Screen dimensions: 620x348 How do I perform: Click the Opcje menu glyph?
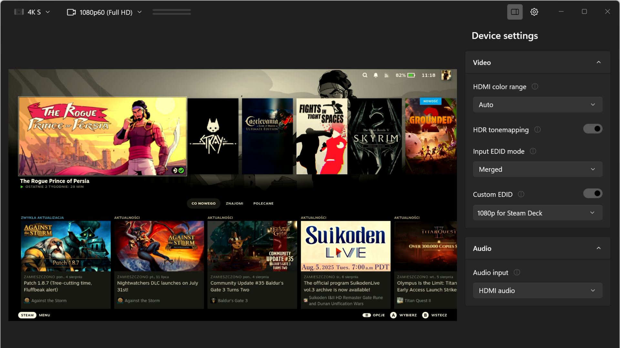click(367, 315)
